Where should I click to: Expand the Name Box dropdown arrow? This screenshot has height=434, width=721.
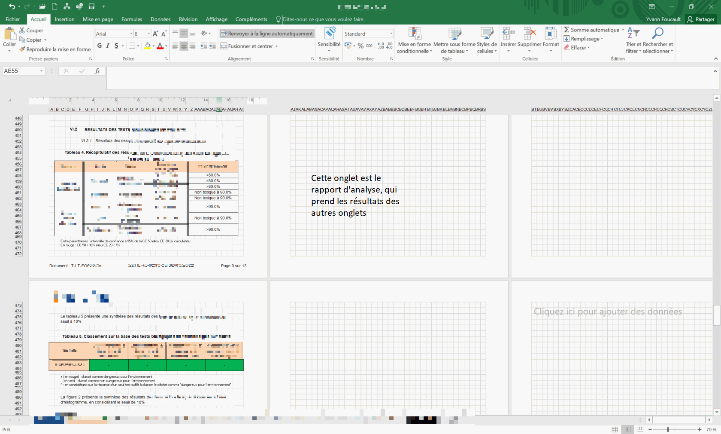click(x=42, y=71)
